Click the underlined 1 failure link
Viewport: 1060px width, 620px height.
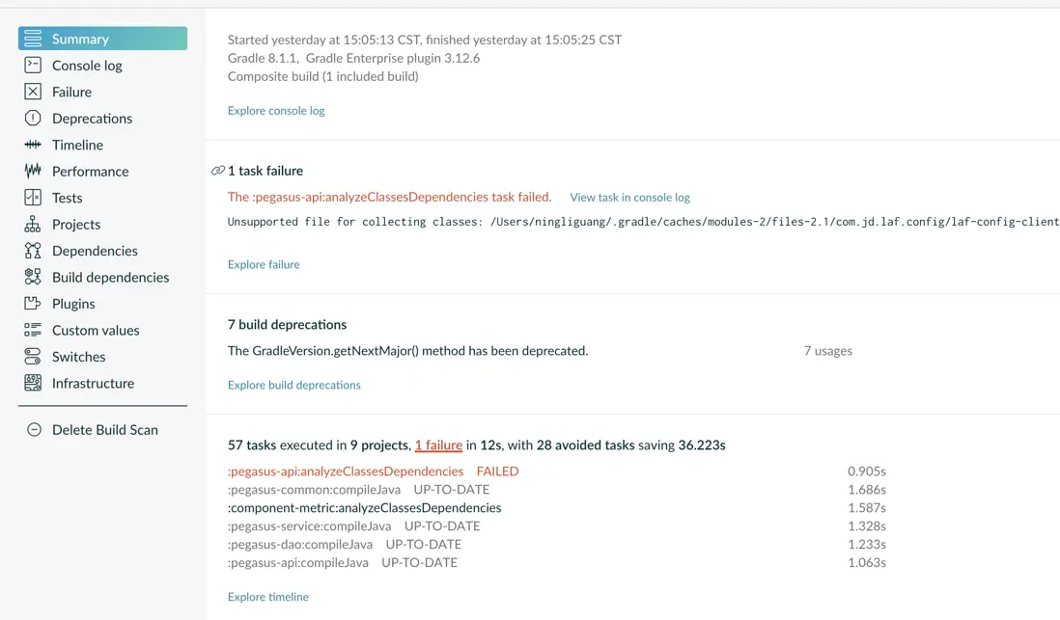click(438, 445)
